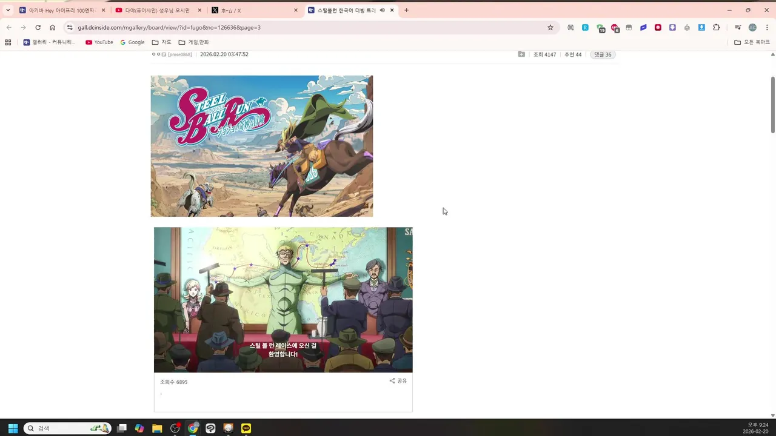The height and width of the screenshot is (436, 776).
Task: Open the tab search dropdown arrow
Action: [x=8, y=10]
